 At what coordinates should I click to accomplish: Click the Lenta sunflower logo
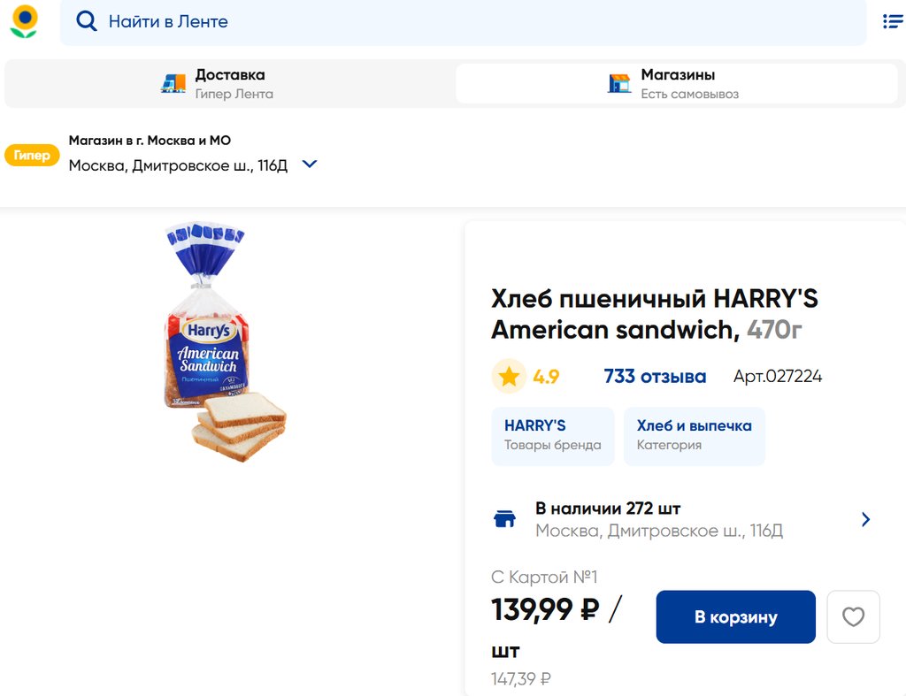[x=24, y=21]
